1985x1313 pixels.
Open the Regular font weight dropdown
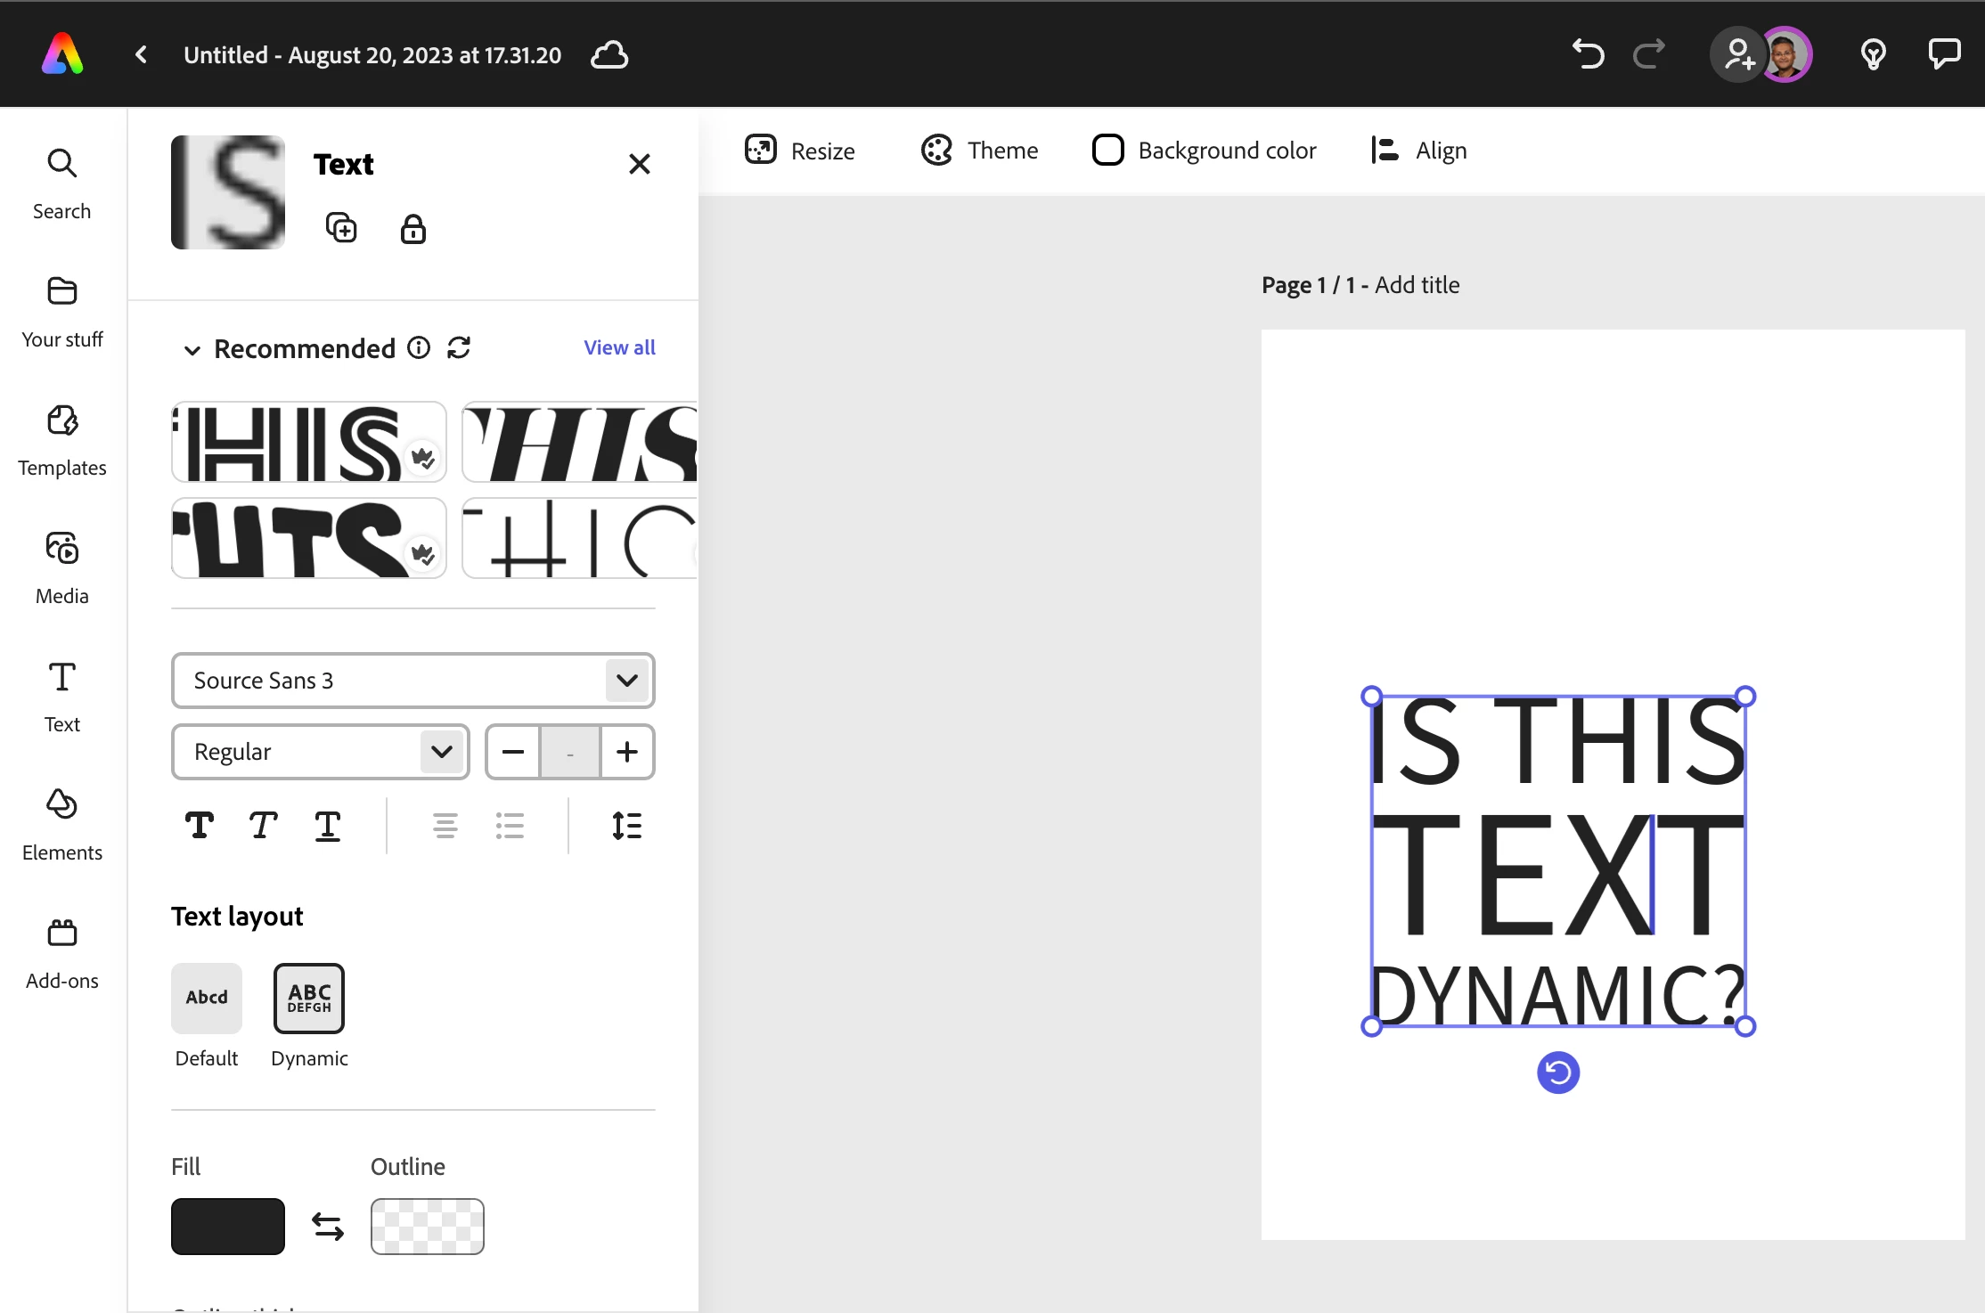320,752
